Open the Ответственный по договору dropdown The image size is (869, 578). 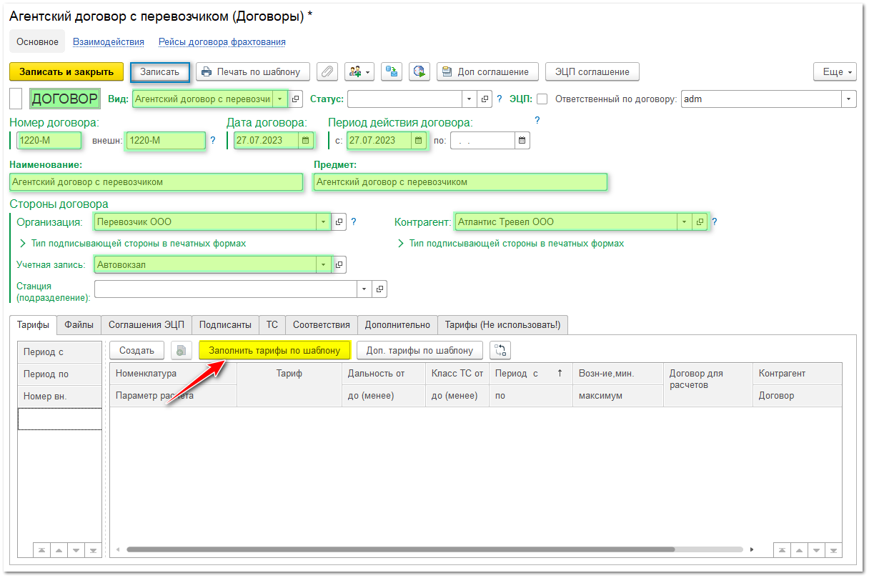(x=848, y=99)
